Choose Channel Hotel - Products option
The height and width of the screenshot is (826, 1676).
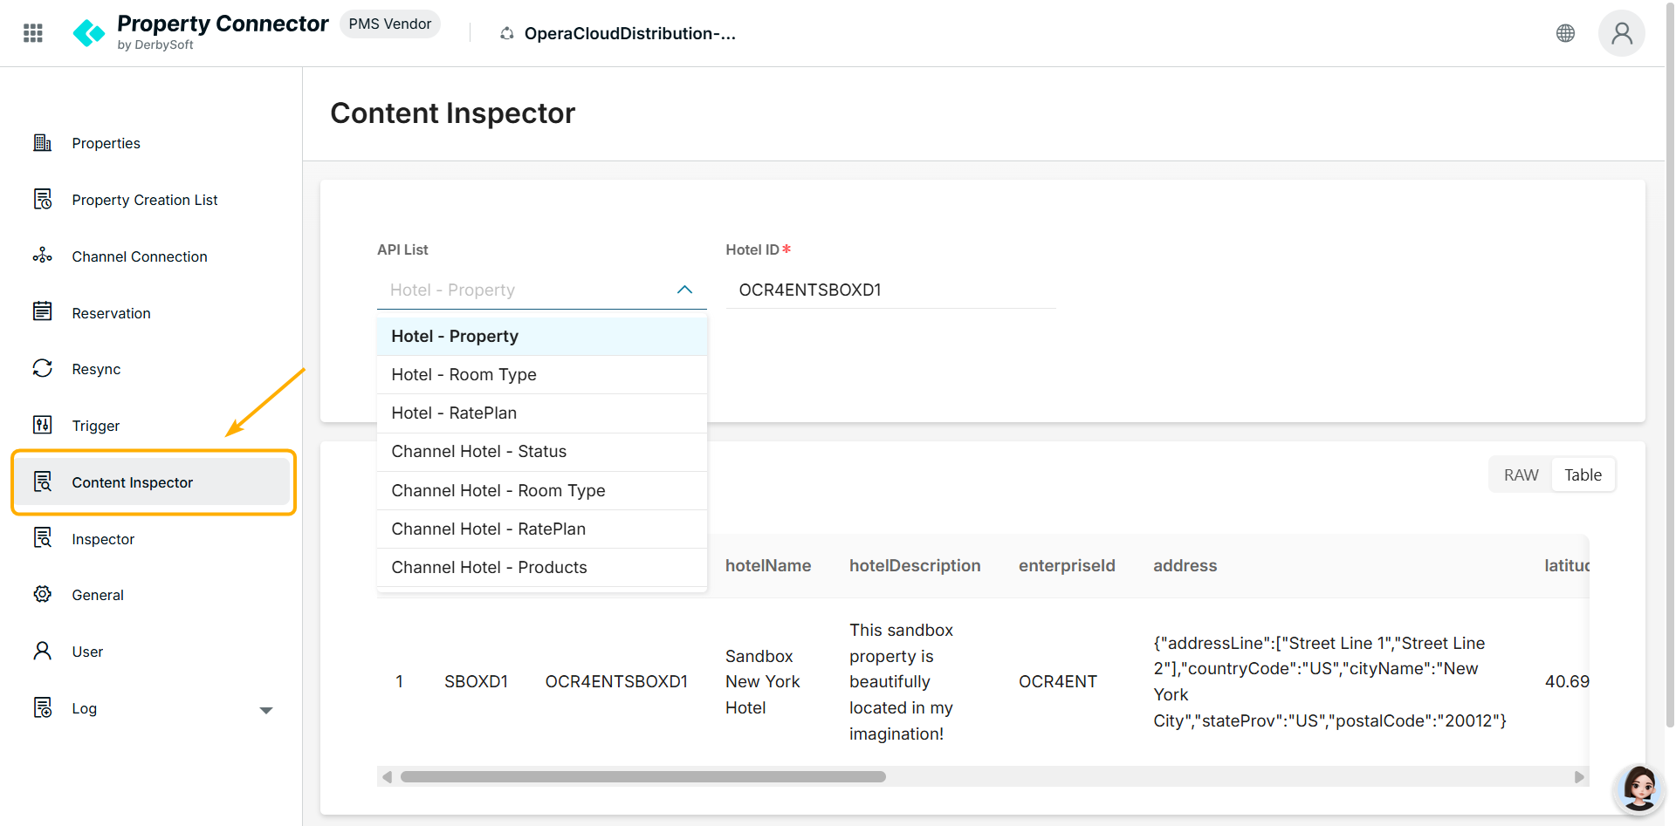542,567
